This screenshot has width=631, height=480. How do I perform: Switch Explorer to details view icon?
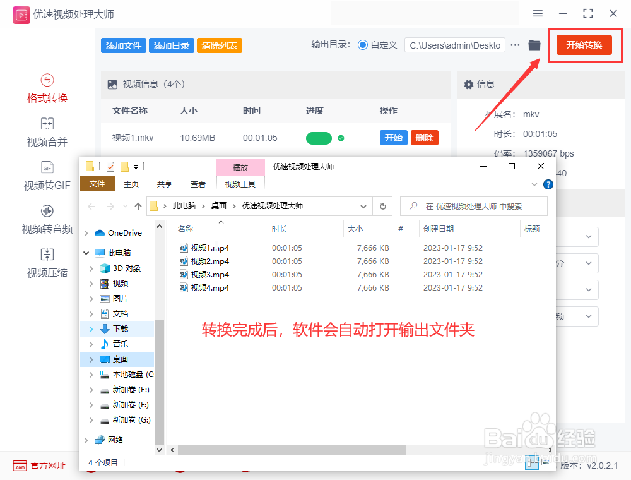tap(532, 462)
